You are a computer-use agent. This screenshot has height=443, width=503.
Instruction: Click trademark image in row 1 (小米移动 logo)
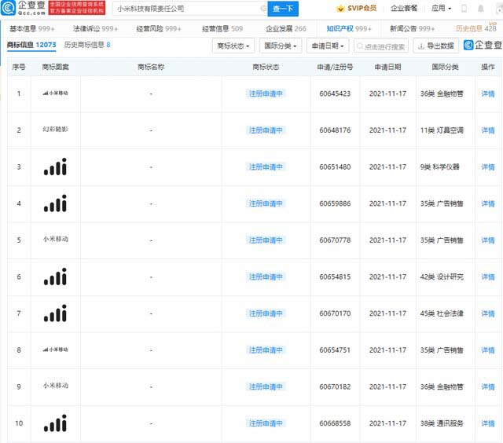click(56, 93)
